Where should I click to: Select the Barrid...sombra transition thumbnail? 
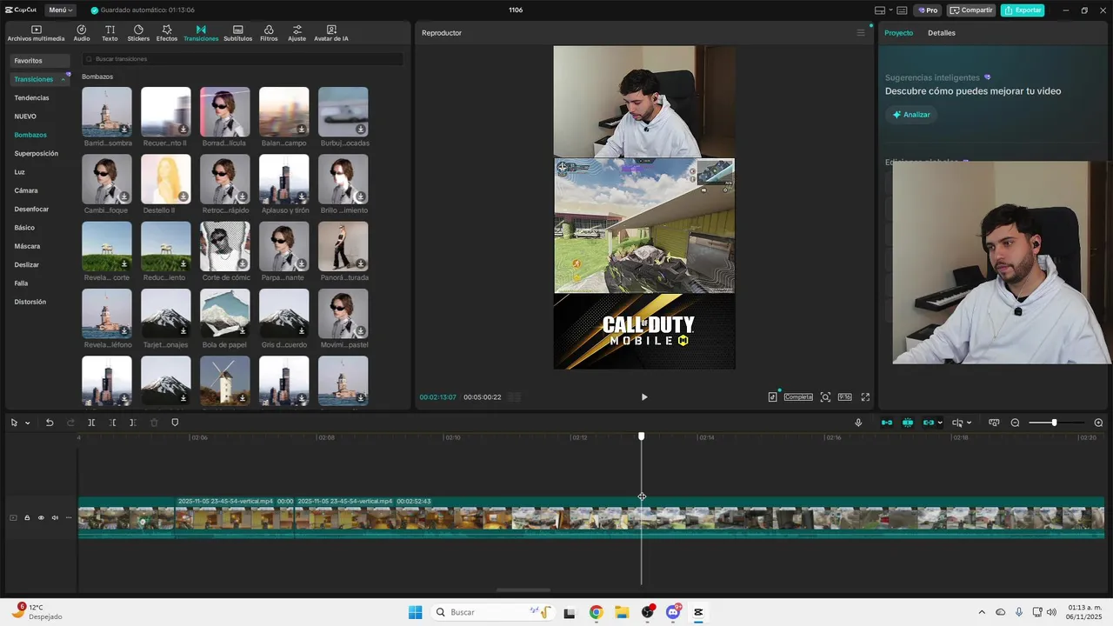coord(107,111)
